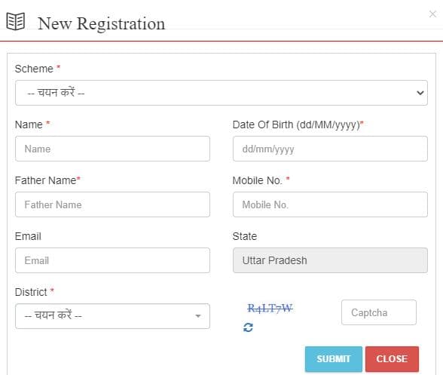443x375 pixels.
Task: Click the District field label
Action: [31, 292]
